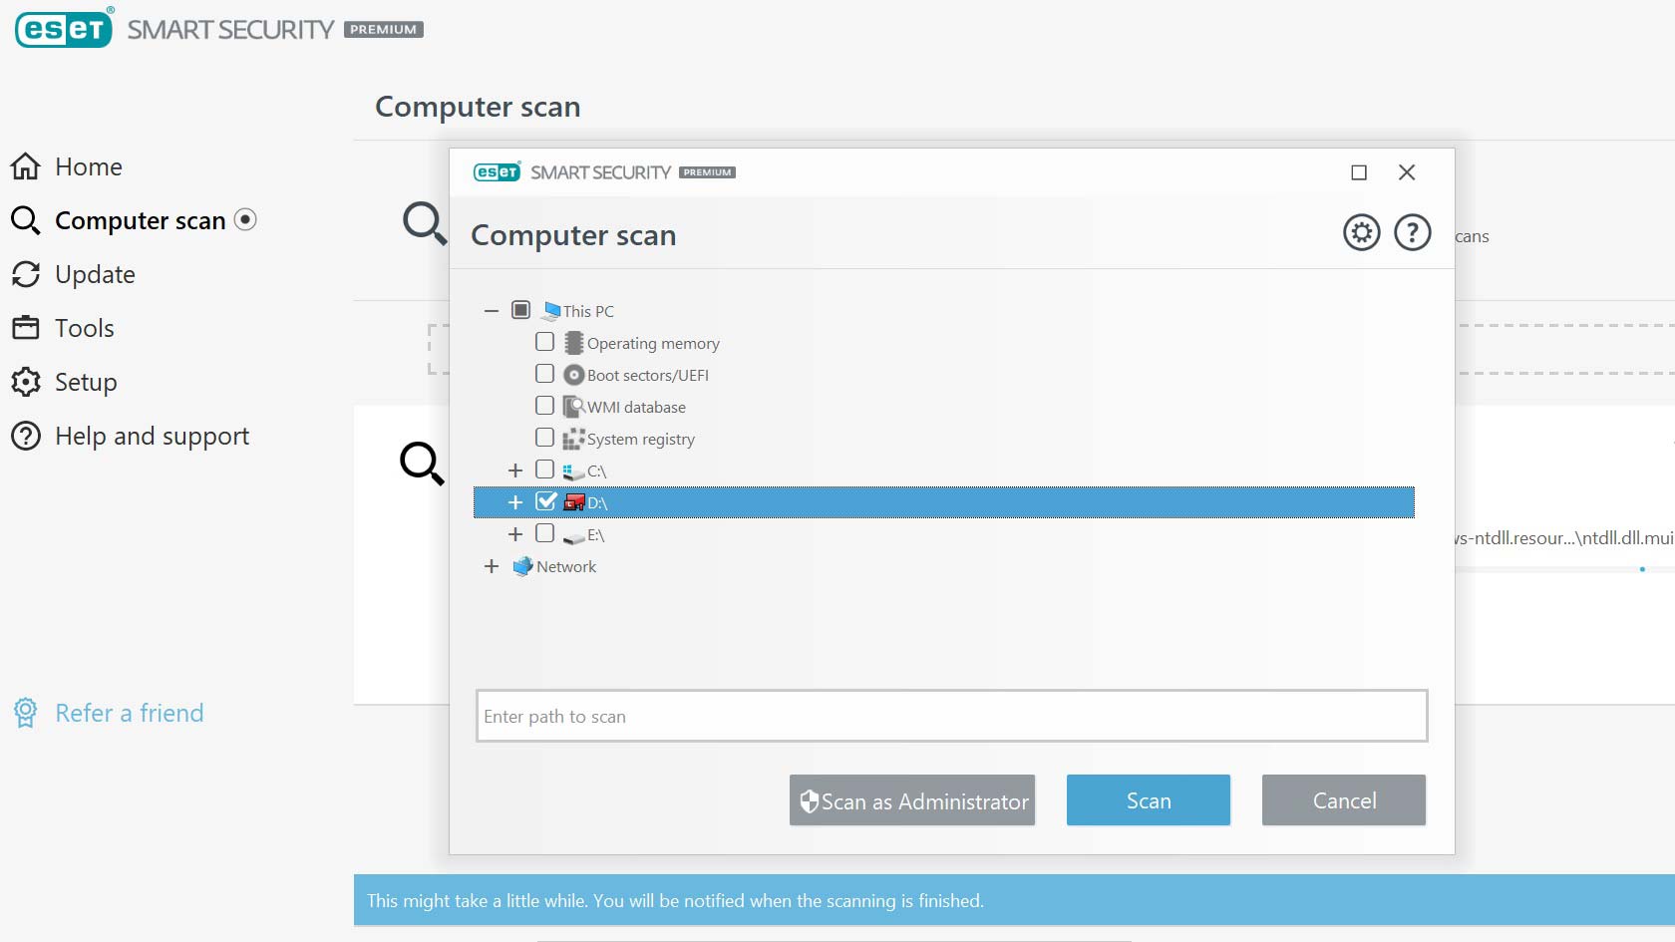The image size is (1675, 942).
Task: Select the Network label in tree
Action: pyautogui.click(x=566, y=566)
